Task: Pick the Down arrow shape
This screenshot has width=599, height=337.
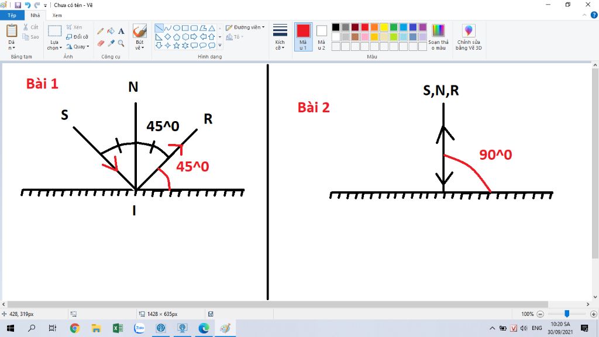Action: pos(159,46)
